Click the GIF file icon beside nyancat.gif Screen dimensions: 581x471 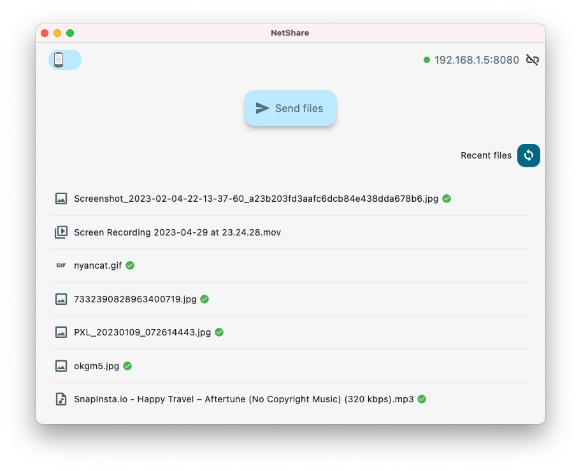(61, 265)
